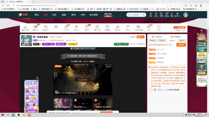Image resolution: width=209 pixels, height=117 pixels.
Task: Click the 分享 share link
Action: pos(133,44)
